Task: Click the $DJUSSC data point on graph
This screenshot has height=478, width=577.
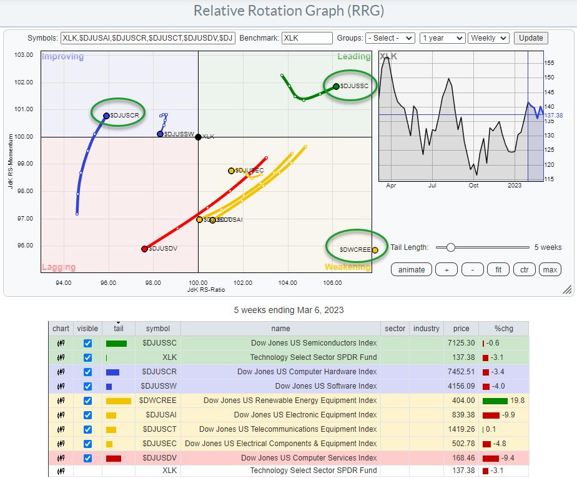Action: coord(336,86)
